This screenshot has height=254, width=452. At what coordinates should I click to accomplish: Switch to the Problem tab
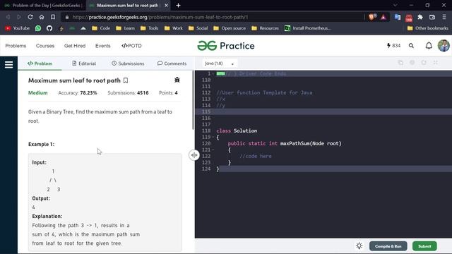(40, 64)
